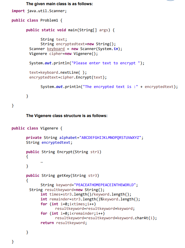Click the 'String resultkeyword=new String();' line
The height and width of the screenshot is (248, 185).
(x=67, y=189)
